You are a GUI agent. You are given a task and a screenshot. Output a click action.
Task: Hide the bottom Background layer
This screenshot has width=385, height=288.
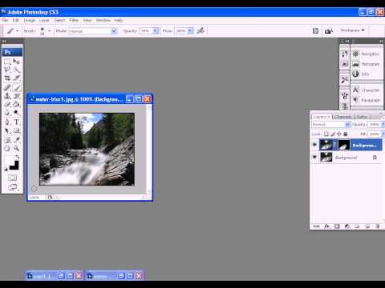click(314, 158)
